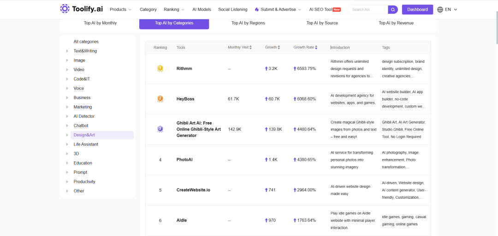This screenshot has width=498, height=236.
Task: Click the 61.7K monthly visit value
Action: click(x=233, y=99)
